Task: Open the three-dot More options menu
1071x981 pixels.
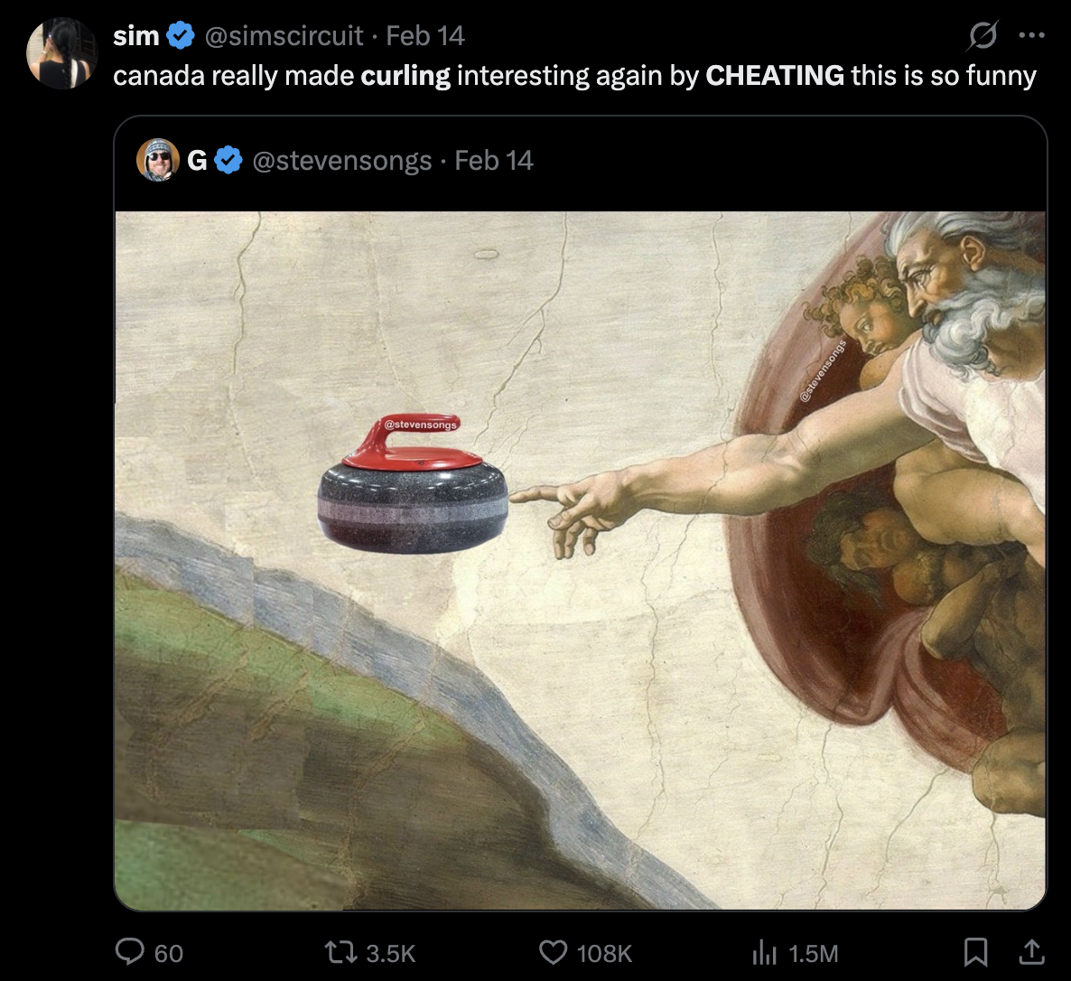Action: click(x=1030, y=36)
